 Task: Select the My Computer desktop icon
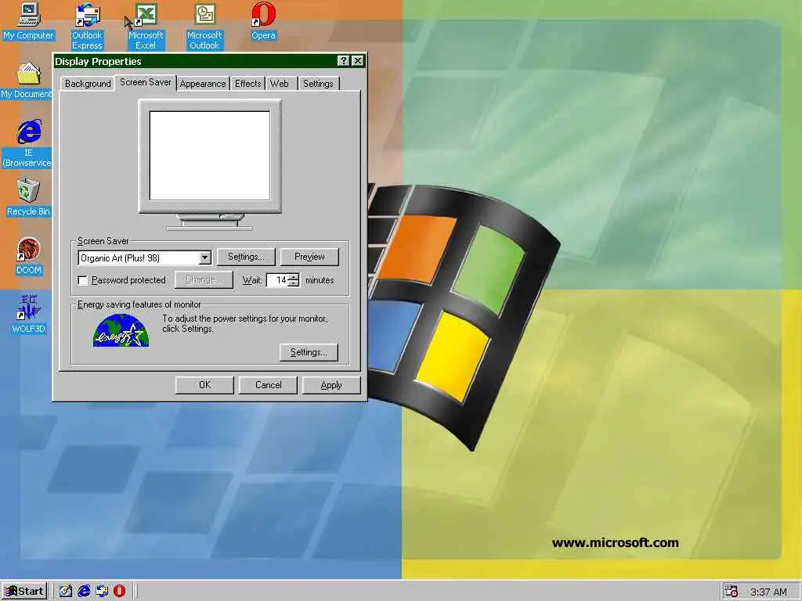tap(29, 21)
